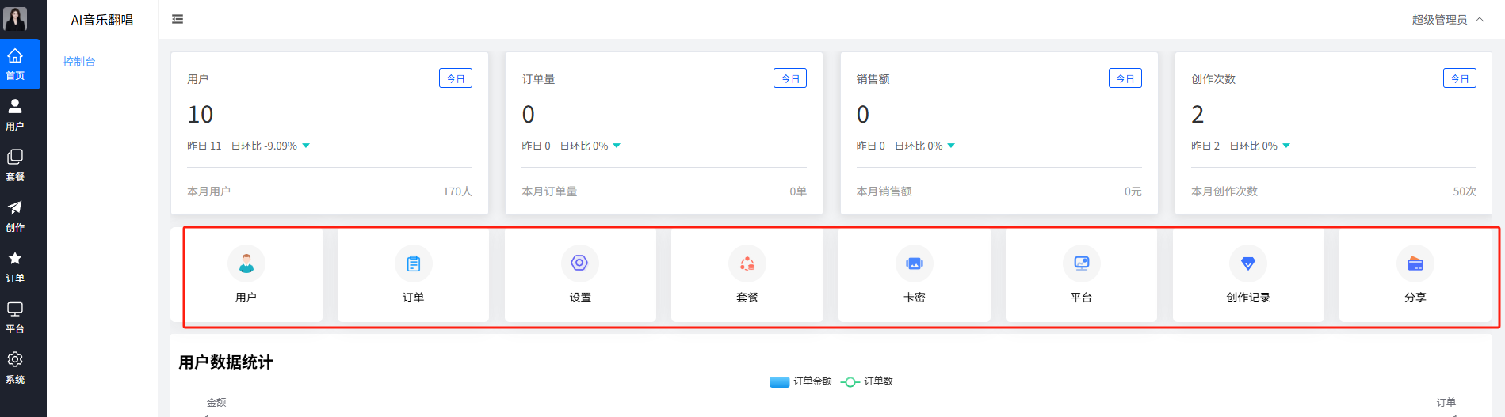
Task: Open the 套餐 section in left sidebar
Action: (x=15, y=165)
